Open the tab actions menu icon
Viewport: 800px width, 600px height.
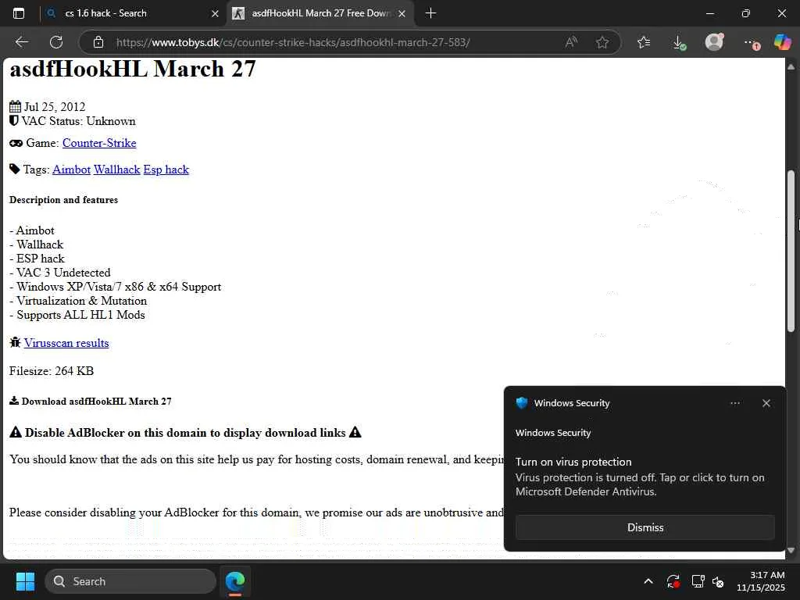19,13
